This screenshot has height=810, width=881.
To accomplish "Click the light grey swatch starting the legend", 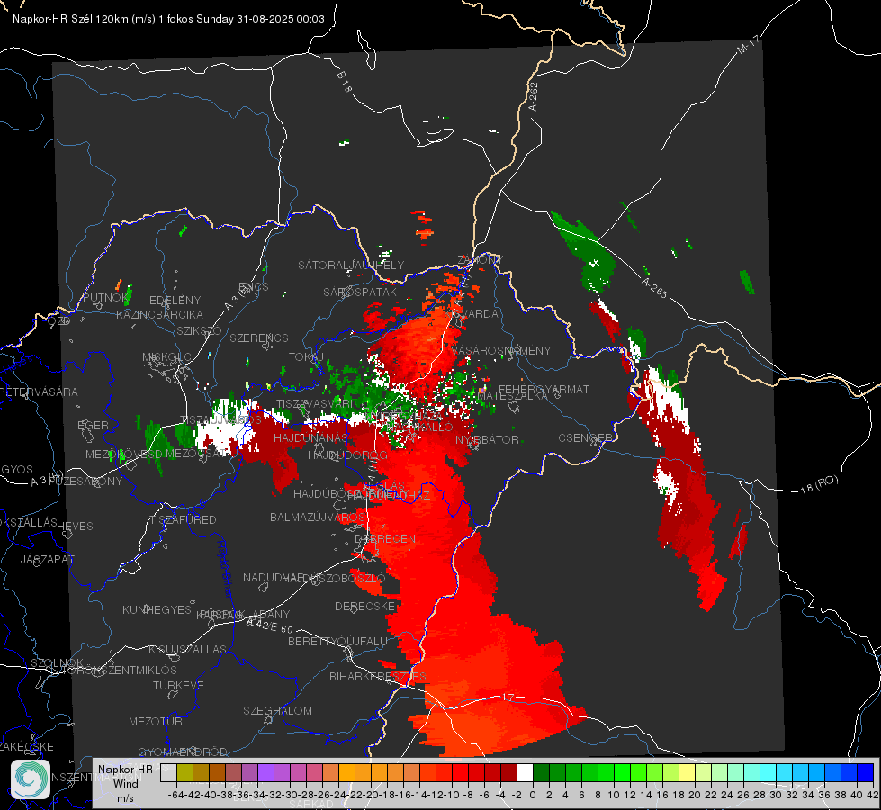I will pyautogui.click(x=168, y=773).
